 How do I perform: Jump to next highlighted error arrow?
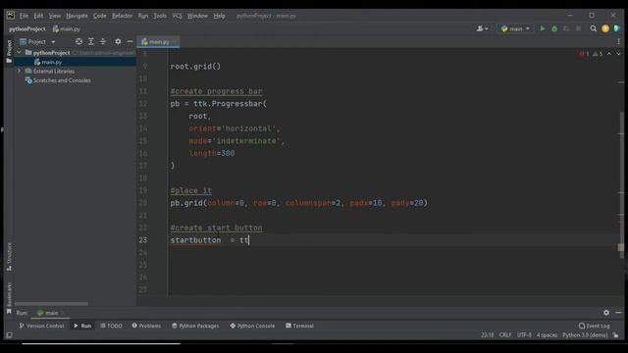tap(618, 54)
